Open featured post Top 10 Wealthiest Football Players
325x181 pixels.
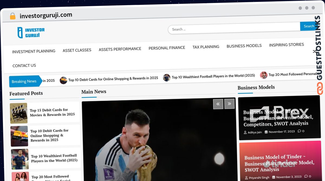(54, 158)
